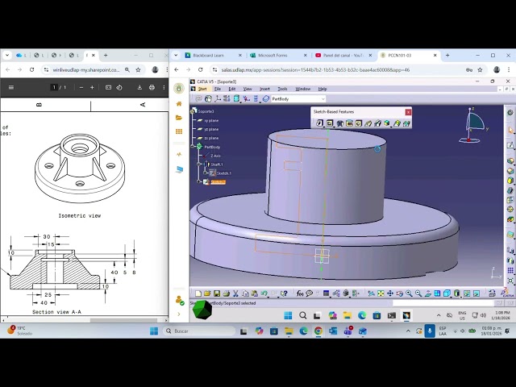
Task: Zoom in the PDF with plus button
Action: [92, 88]
